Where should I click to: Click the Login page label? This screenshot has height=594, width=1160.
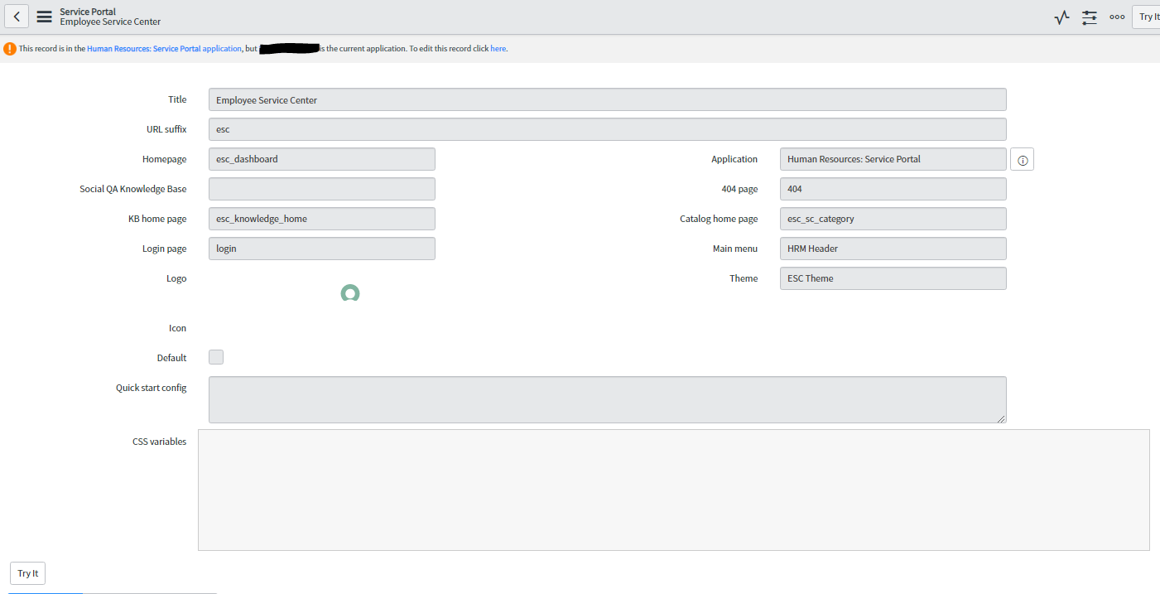[x=165, y=249]
